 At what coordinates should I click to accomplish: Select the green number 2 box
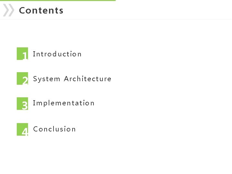pos(22,79)
